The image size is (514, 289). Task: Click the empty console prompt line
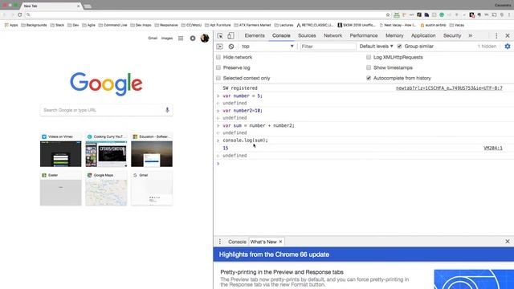pos(364,164)
